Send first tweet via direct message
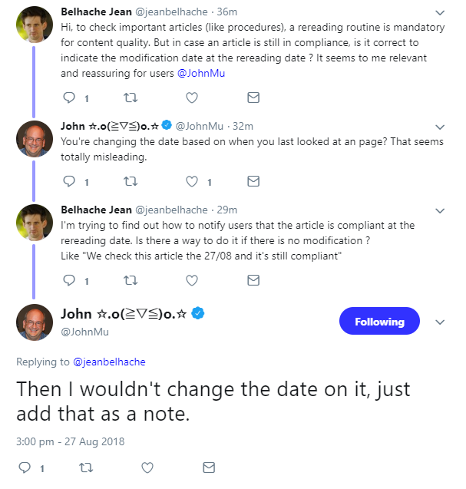 tap(253, 97)
